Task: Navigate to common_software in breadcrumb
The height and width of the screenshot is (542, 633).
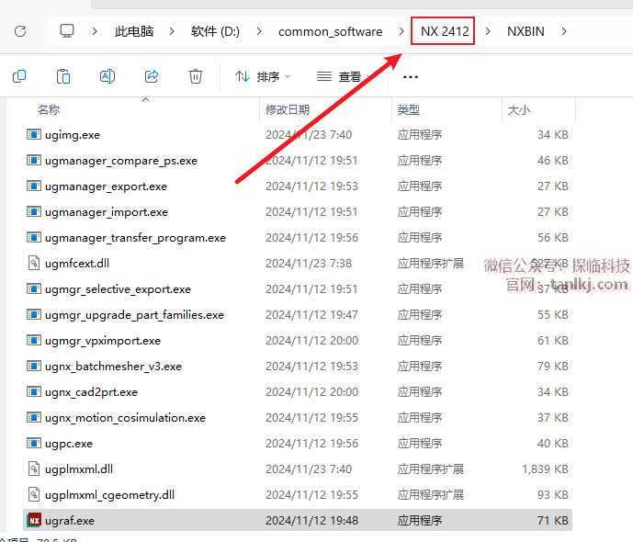Action: click(330, 31)
